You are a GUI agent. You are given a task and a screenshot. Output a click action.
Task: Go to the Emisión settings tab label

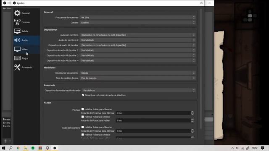26,22
